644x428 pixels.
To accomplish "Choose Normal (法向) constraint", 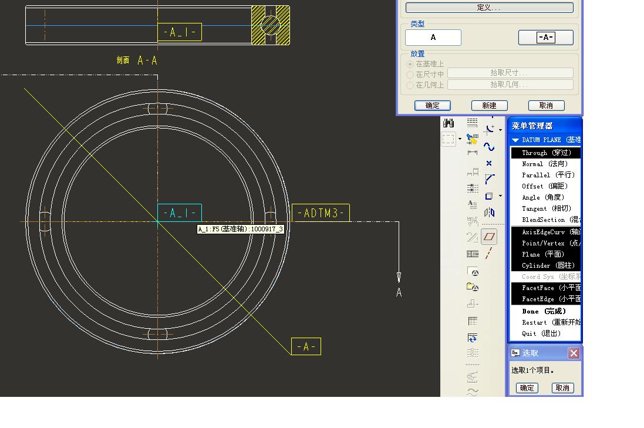I will click(x=546, y=164).
